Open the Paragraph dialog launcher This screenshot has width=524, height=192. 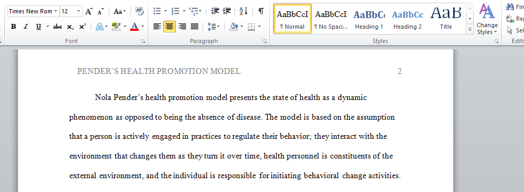point(265,41)
